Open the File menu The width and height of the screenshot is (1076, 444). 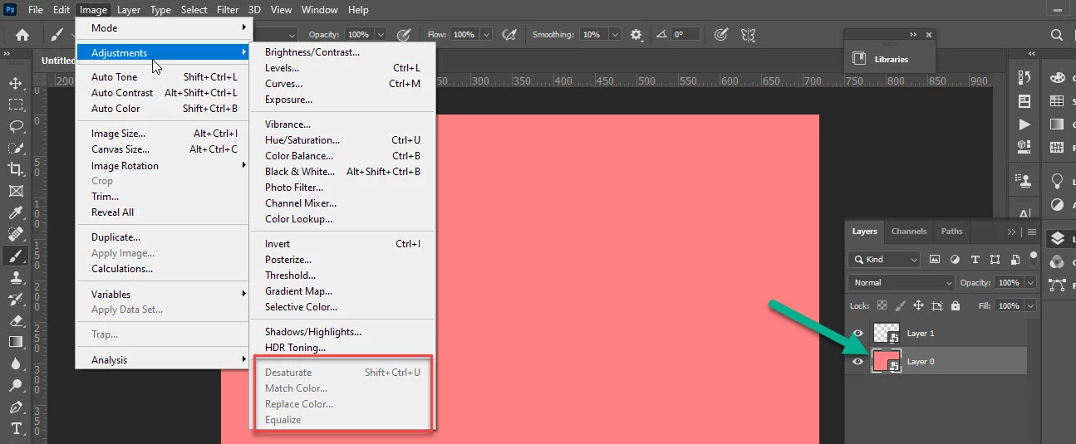[x=36, y=10]
